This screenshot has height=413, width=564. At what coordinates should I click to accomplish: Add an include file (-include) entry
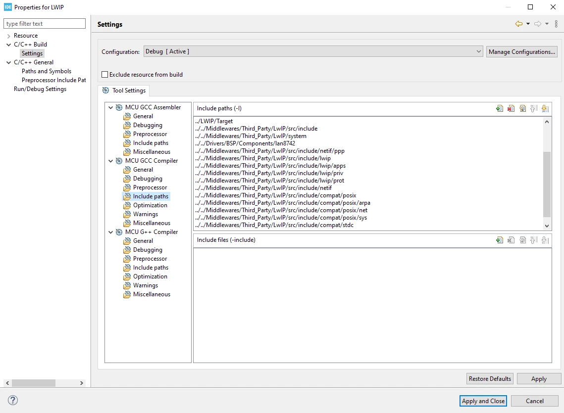(x=499, y=240)
